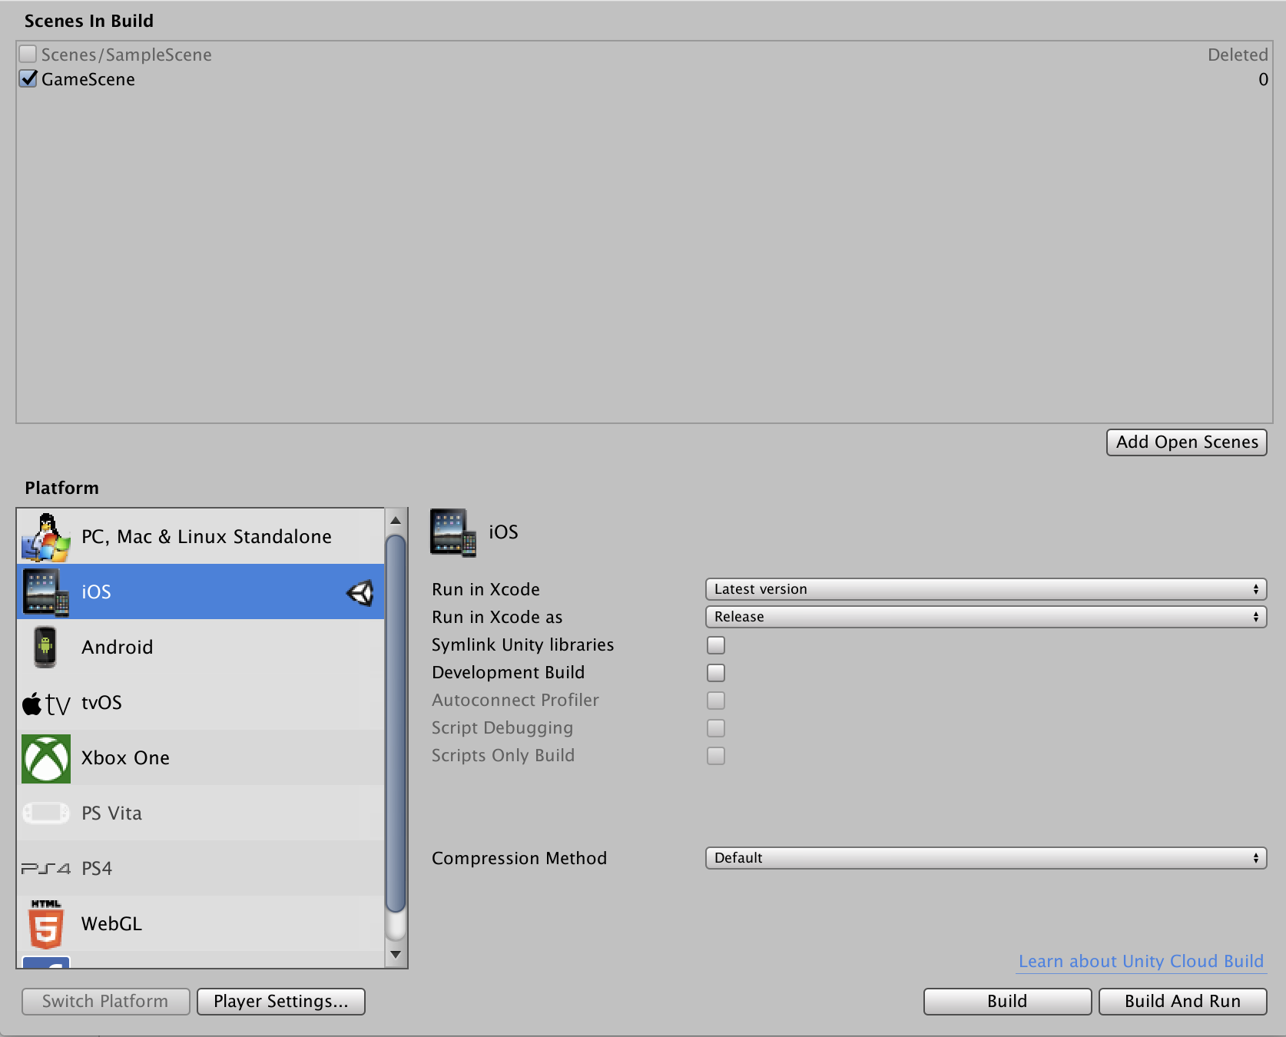Open the Run in Xcode version dropdown
This screenshot has height=1037, width=1286.
[x=986, y=589]
